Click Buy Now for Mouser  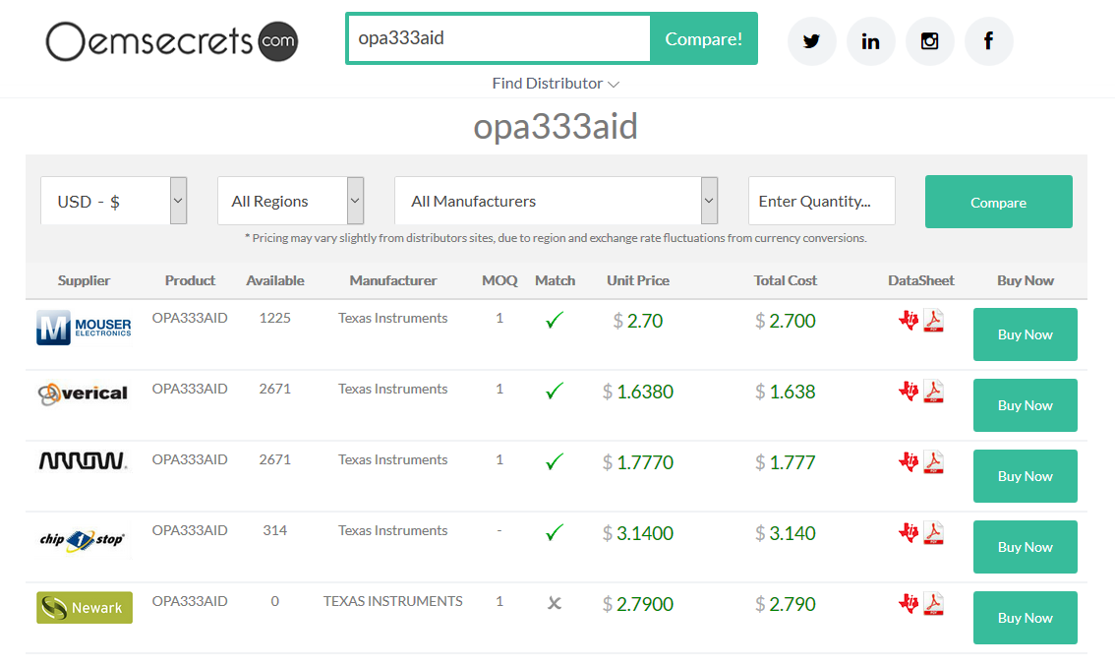point(1025,334)
